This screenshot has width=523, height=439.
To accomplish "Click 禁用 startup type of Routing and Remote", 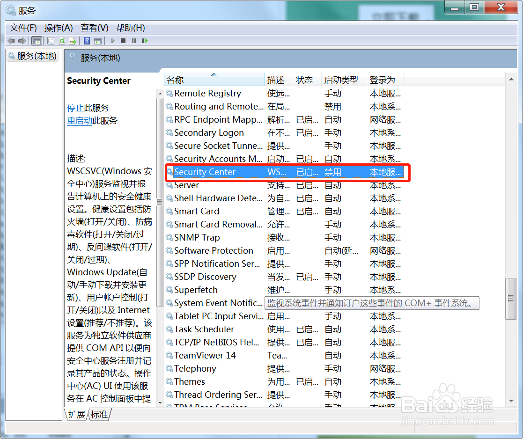I will tap(333, 106).
